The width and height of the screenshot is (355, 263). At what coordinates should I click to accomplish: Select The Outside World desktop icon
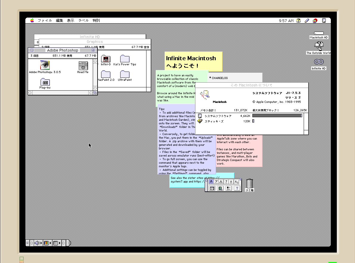(x=319, y=47)
